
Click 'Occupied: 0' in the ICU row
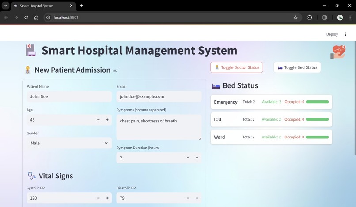click(294, 119)
